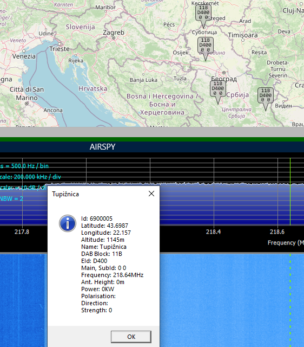Click the 'Power: 0KW' line
The width and height of the screenshot is (304, 347).
pyautogui.click(x=97, y=289)
